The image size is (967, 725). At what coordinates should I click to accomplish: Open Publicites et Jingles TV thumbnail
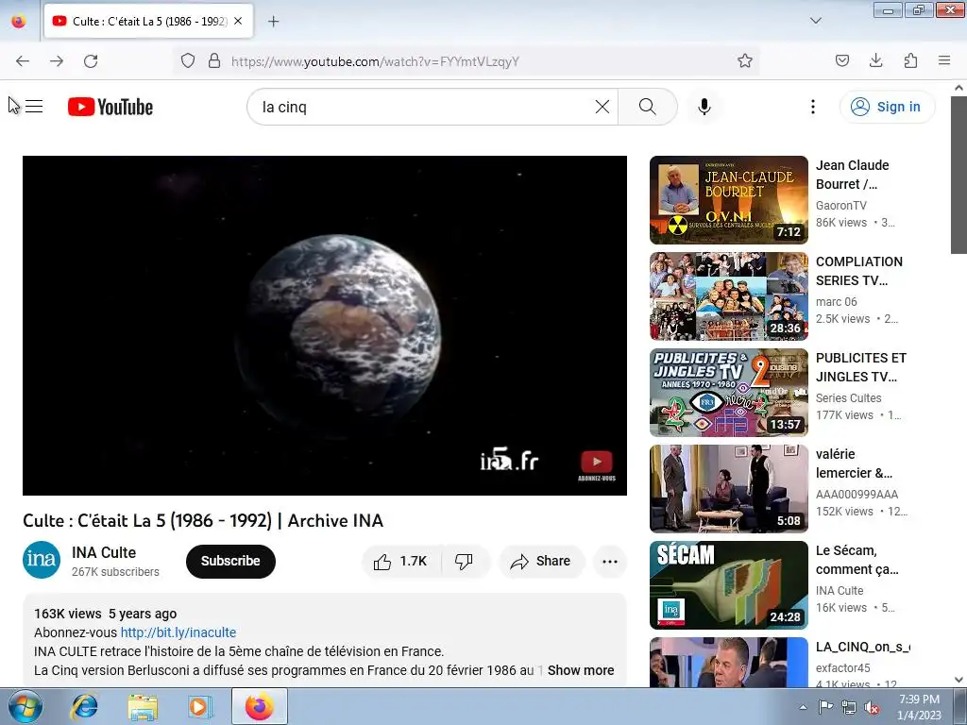pyautogui.click(x=728, y=392)
